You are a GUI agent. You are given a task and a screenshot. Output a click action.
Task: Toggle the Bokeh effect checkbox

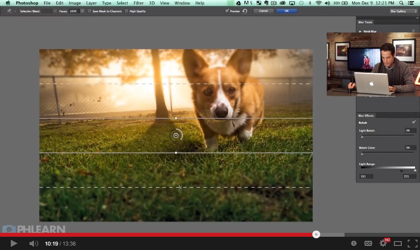414,122
